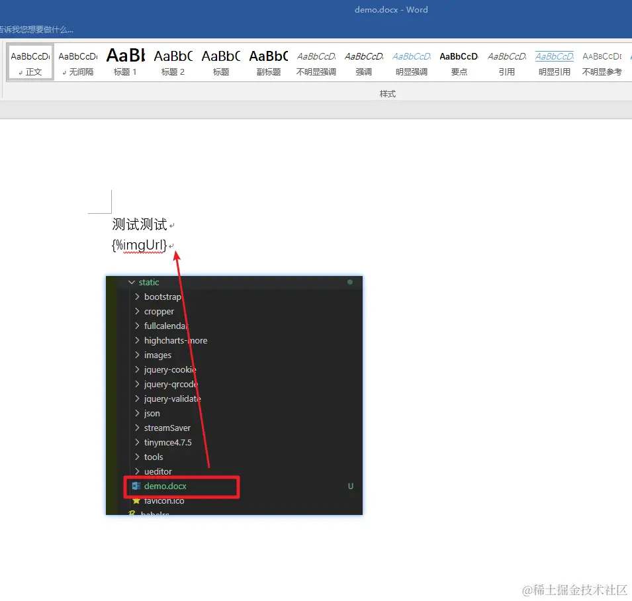This screenshot has height=601, width=632.
Task: Select the cropper folder name
Action: pyautogui.click(x=159, y=312)
